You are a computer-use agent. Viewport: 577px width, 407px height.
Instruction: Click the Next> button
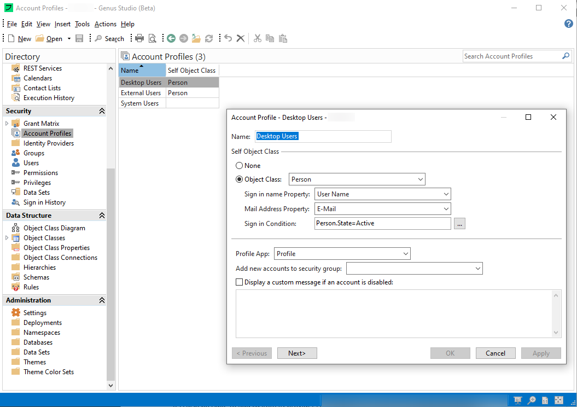297,353
